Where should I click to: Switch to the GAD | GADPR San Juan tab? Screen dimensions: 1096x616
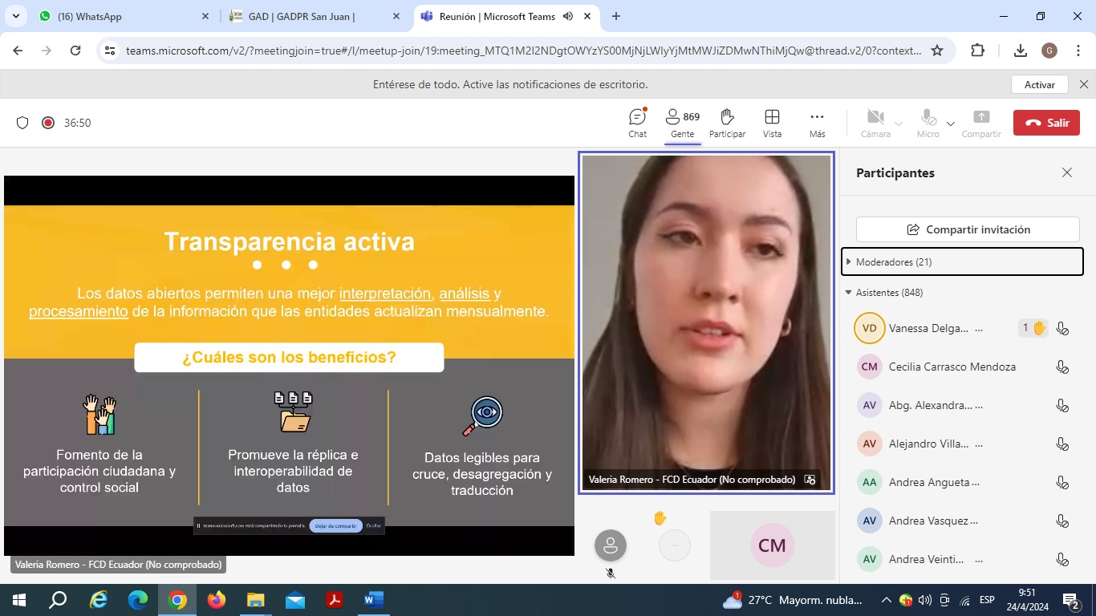tap(313, 16)
